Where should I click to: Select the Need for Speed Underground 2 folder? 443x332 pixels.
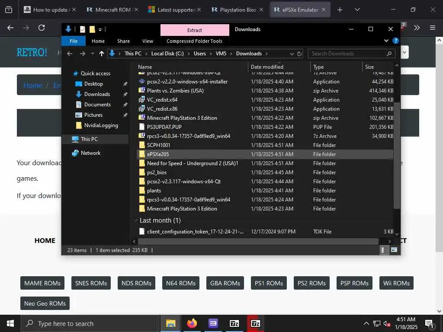click(x=193, y=163)
